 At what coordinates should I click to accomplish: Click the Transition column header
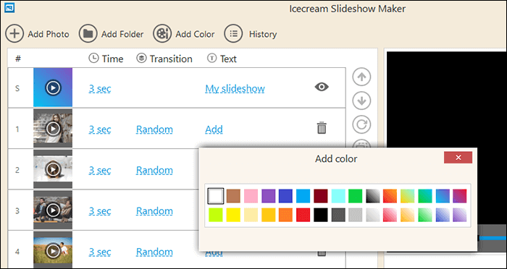(x=164, y=59)
